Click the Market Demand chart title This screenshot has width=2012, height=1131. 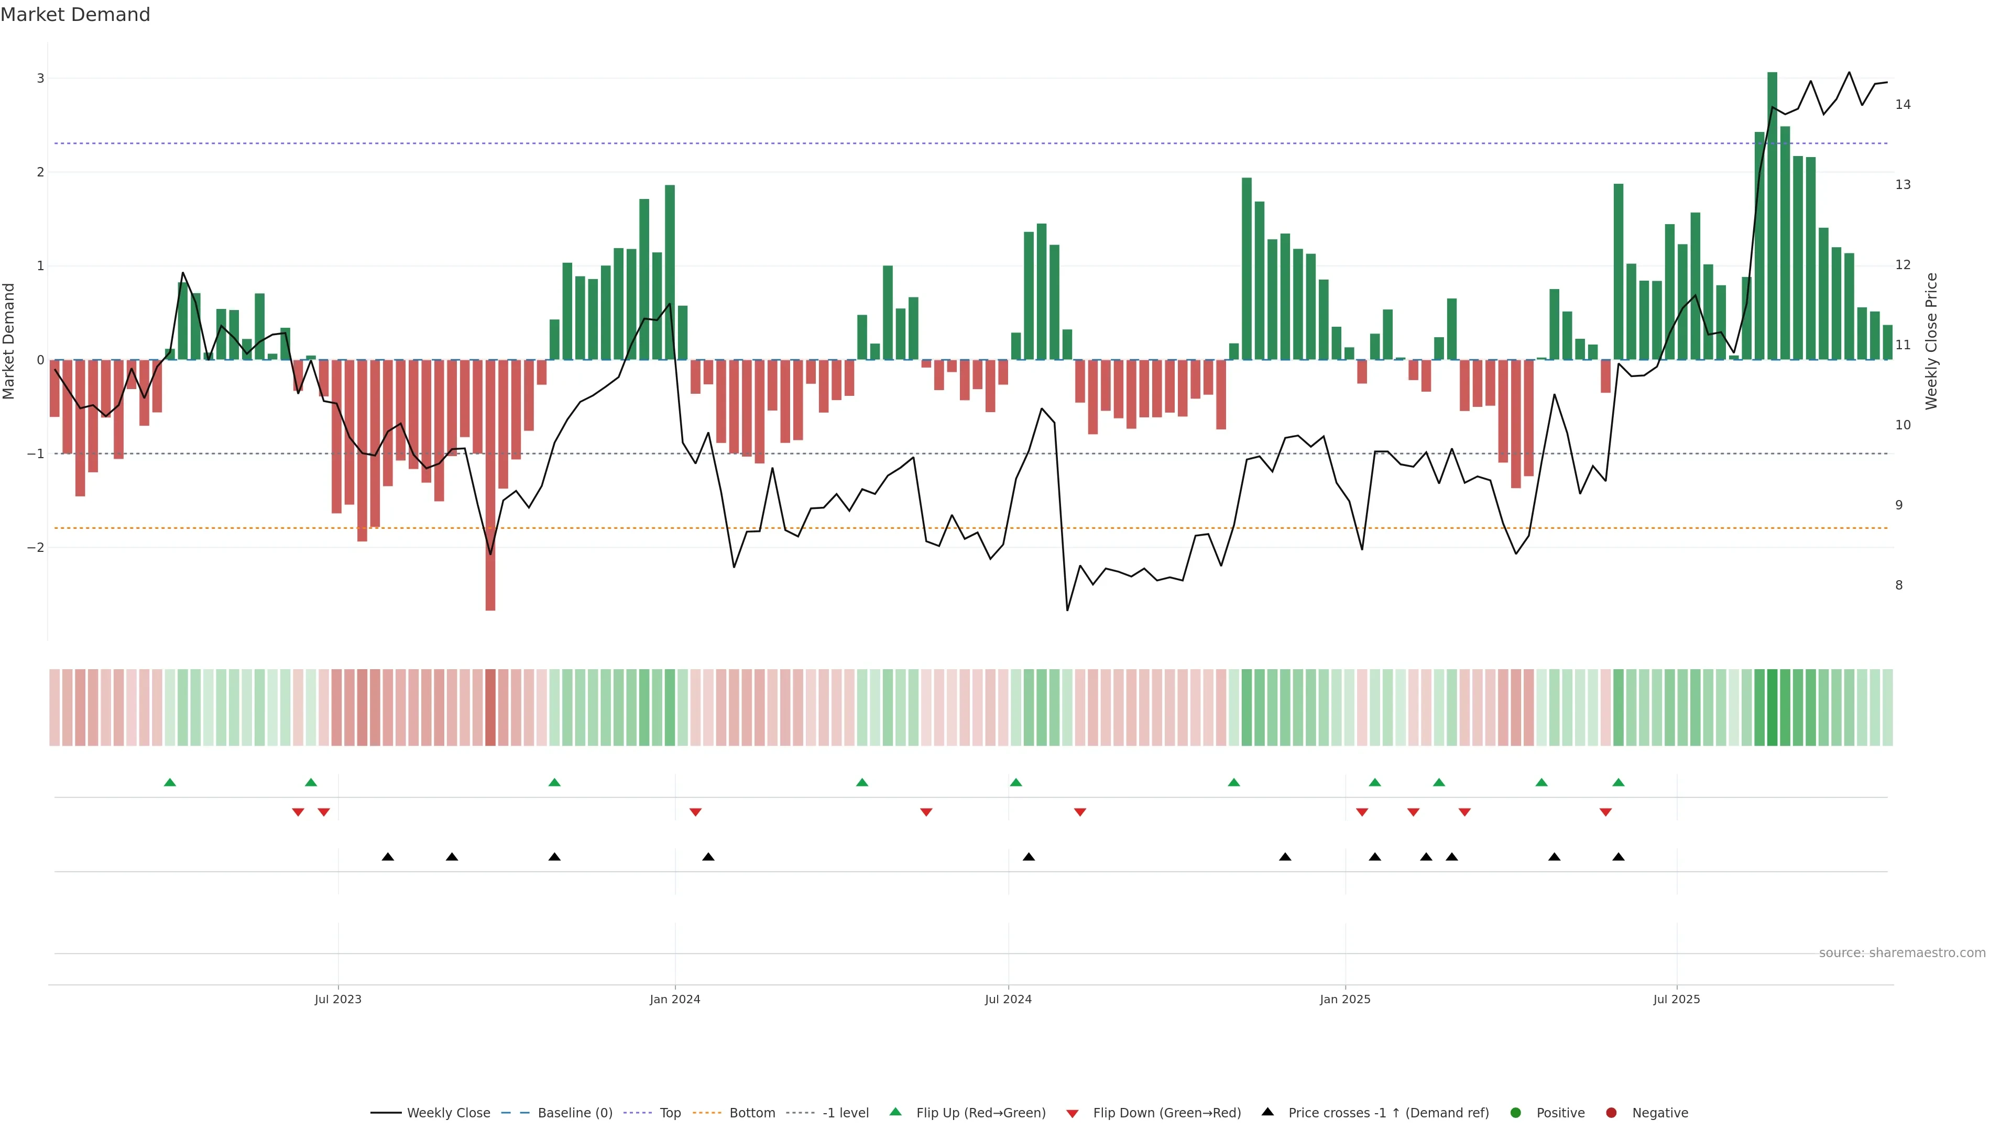75,15
